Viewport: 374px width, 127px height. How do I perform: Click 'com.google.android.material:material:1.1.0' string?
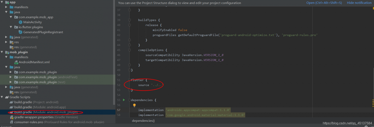(x=205, y=115)
